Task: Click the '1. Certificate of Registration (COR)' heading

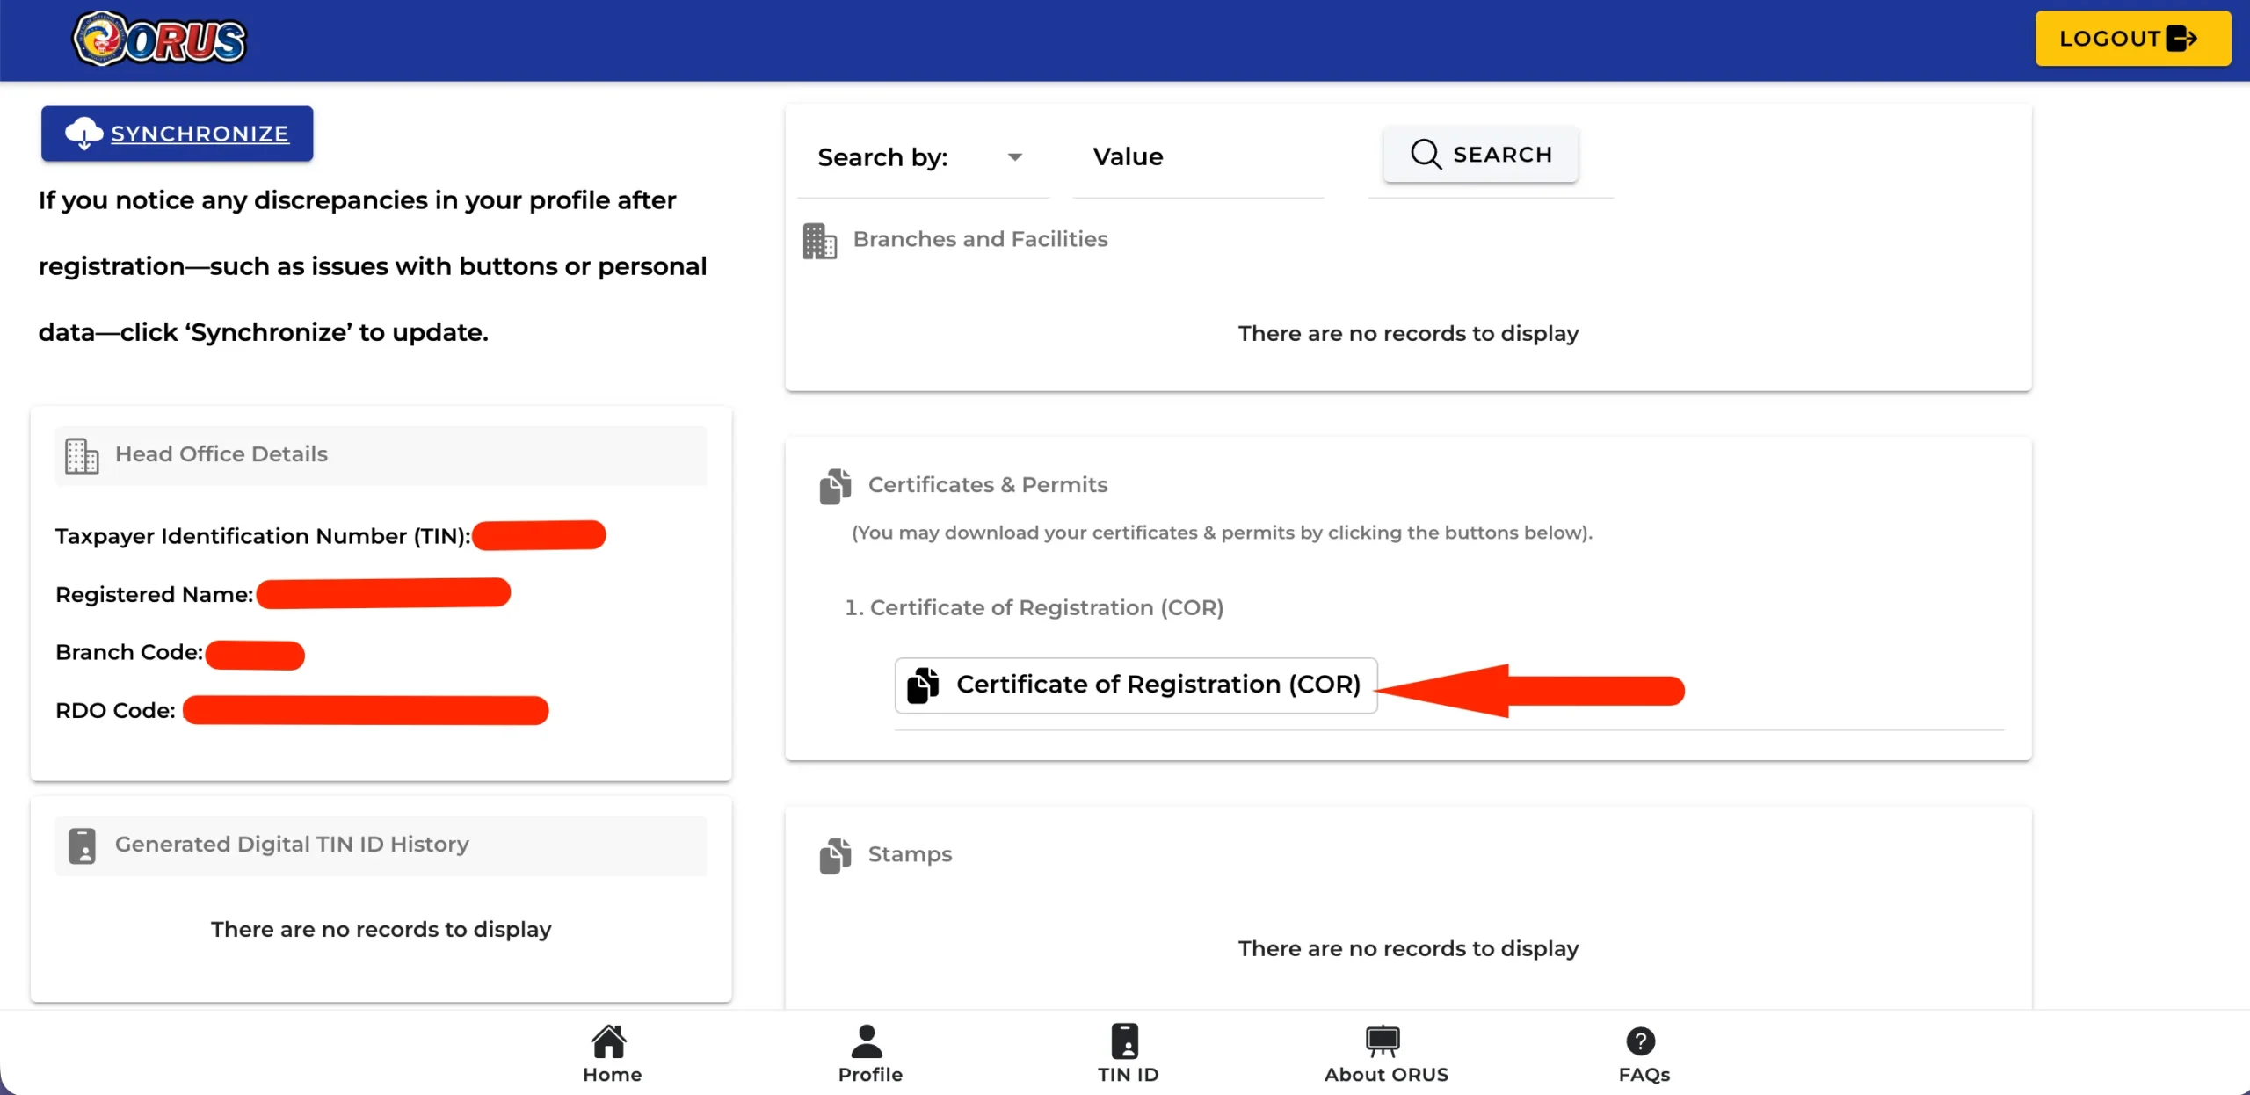Action: [1034, 608]
